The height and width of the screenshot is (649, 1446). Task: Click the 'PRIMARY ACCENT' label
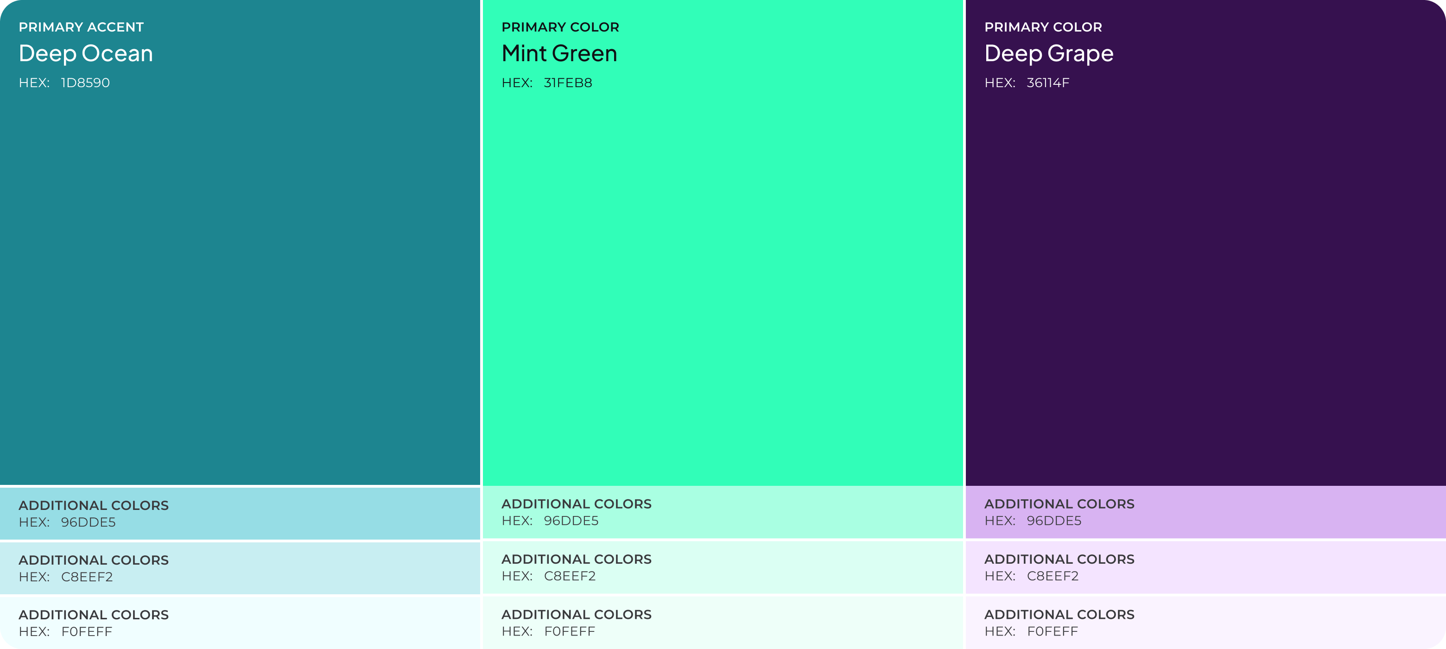click(x=82, y=27)
